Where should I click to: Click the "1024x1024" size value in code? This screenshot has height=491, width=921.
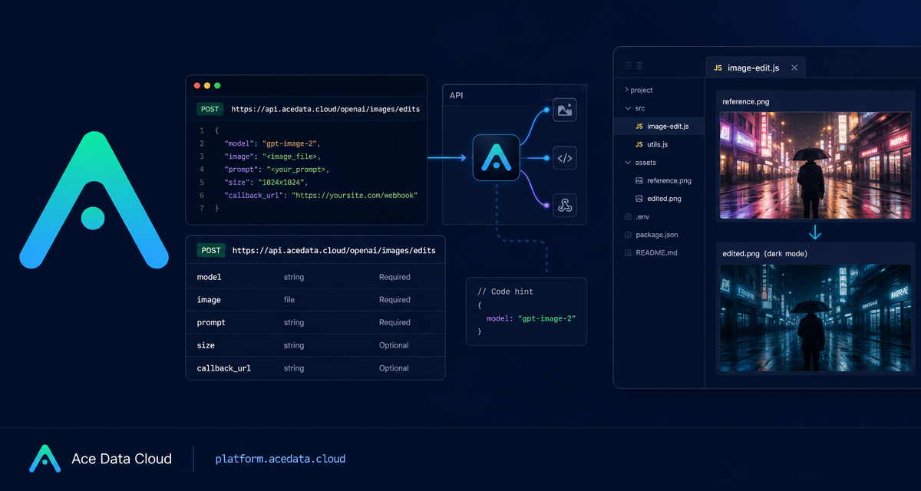coord(282,183)
